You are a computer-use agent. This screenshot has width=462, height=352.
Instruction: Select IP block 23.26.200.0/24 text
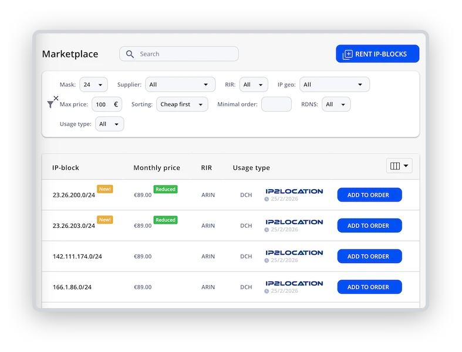pyautogui.click(x=73, y=195)
